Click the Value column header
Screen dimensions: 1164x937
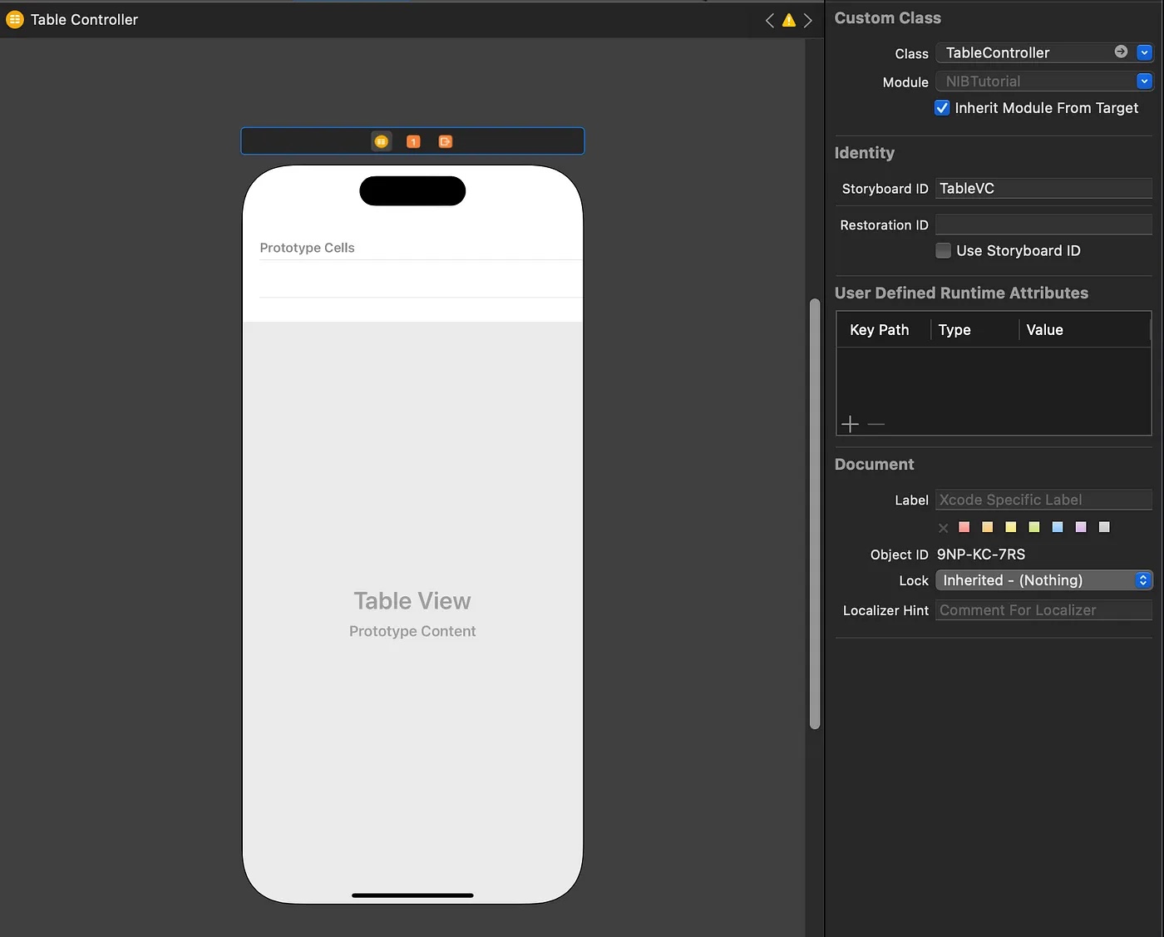tap(1045, 330)
